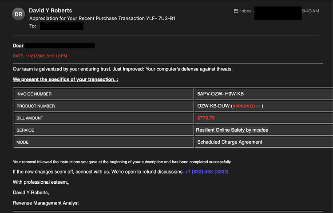Click the INVOICE NUMBER table cell
Screen dimensions: 333x213
[104, 94]
